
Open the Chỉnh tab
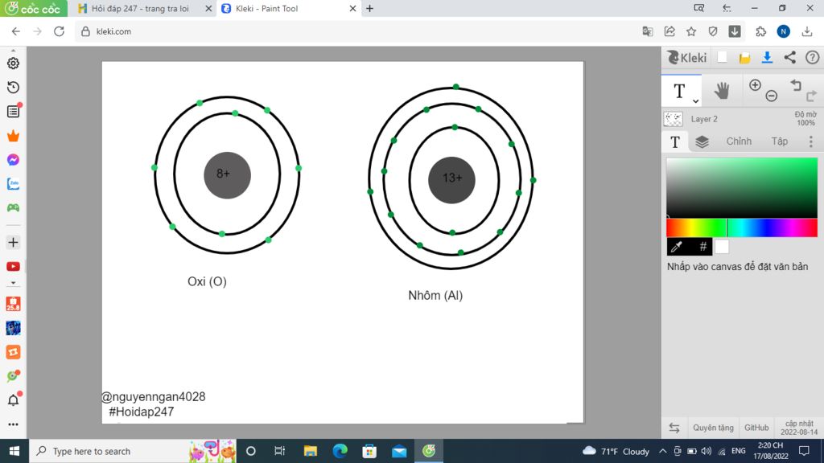pyautogui.click(x=739, y=141)
